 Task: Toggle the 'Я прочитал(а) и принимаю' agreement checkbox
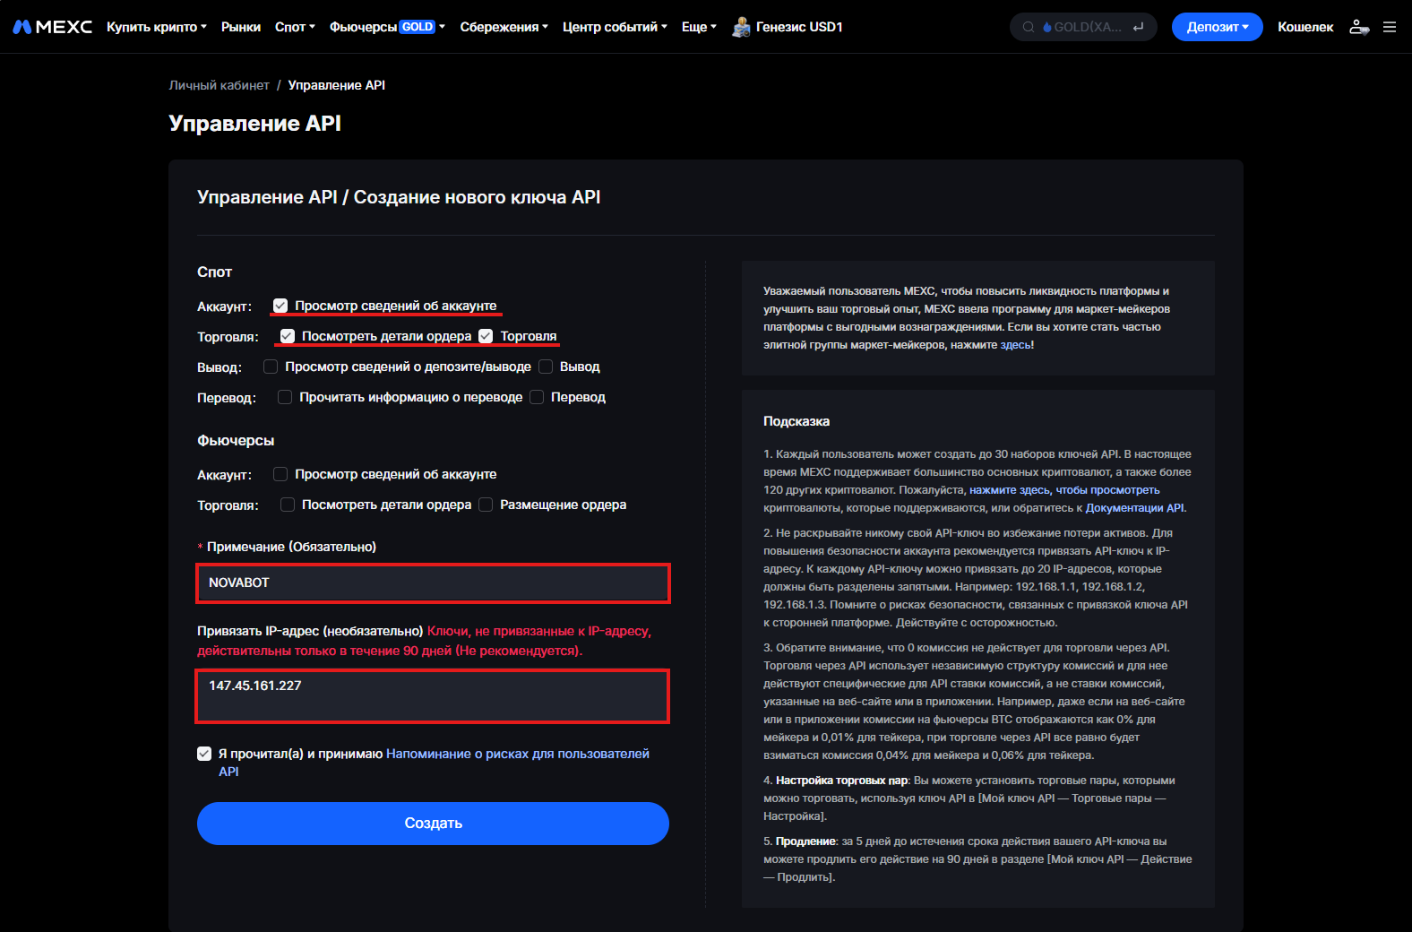204,754
